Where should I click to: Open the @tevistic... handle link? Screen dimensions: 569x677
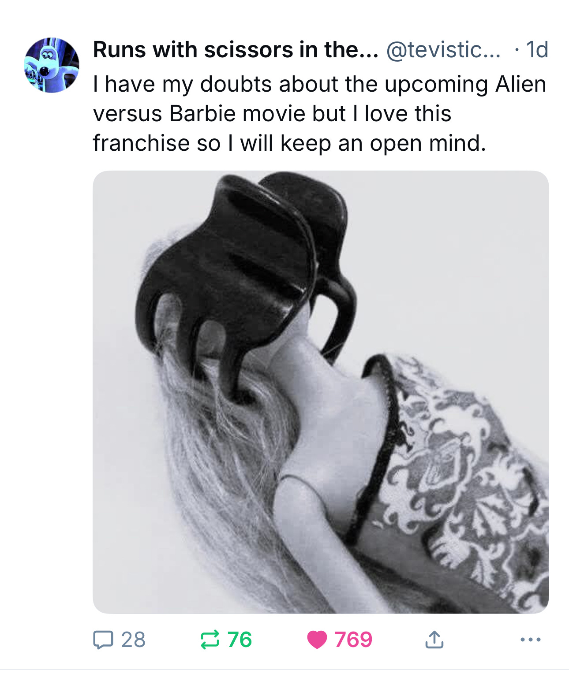[444, 49]
